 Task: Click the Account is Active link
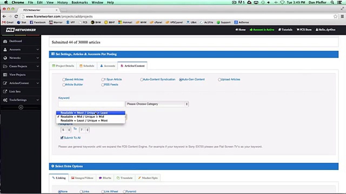coord(262,30)
